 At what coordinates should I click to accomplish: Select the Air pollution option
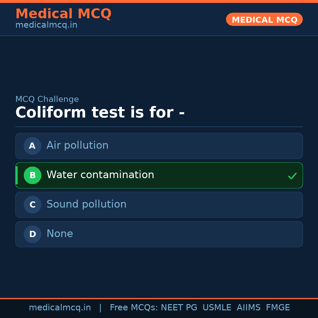pyautogui.click(x=77, y=145)
